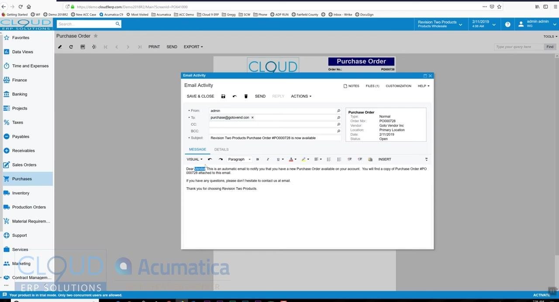Undo the last edit in the message editor

click(x=210, y=159)
